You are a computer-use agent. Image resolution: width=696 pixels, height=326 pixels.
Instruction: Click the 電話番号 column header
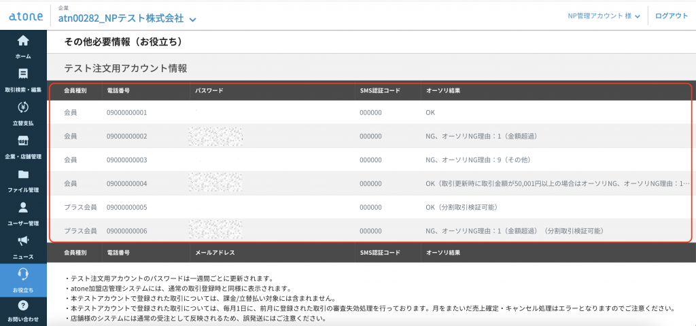click(x=118, y=90)
